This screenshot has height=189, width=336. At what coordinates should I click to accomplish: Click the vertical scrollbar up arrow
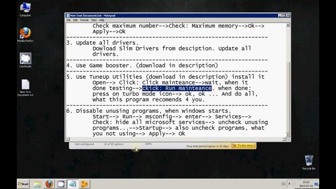288,25
